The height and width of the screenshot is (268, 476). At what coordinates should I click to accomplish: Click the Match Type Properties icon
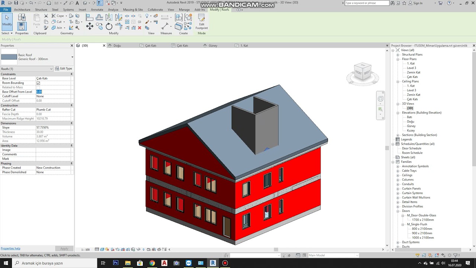(46, 28)
